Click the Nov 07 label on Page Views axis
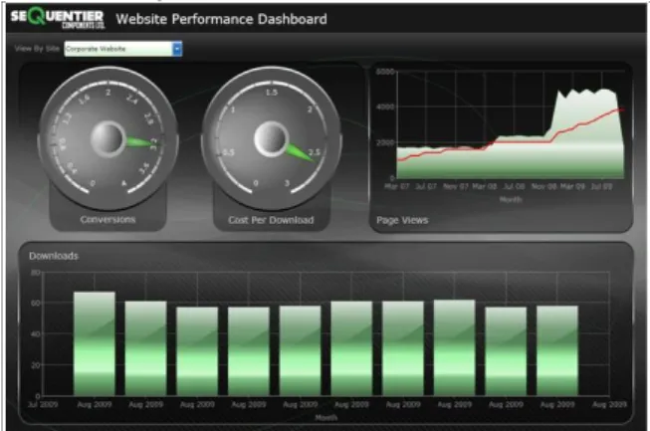This screenshot has height=431, width=650. click(456, 186)
